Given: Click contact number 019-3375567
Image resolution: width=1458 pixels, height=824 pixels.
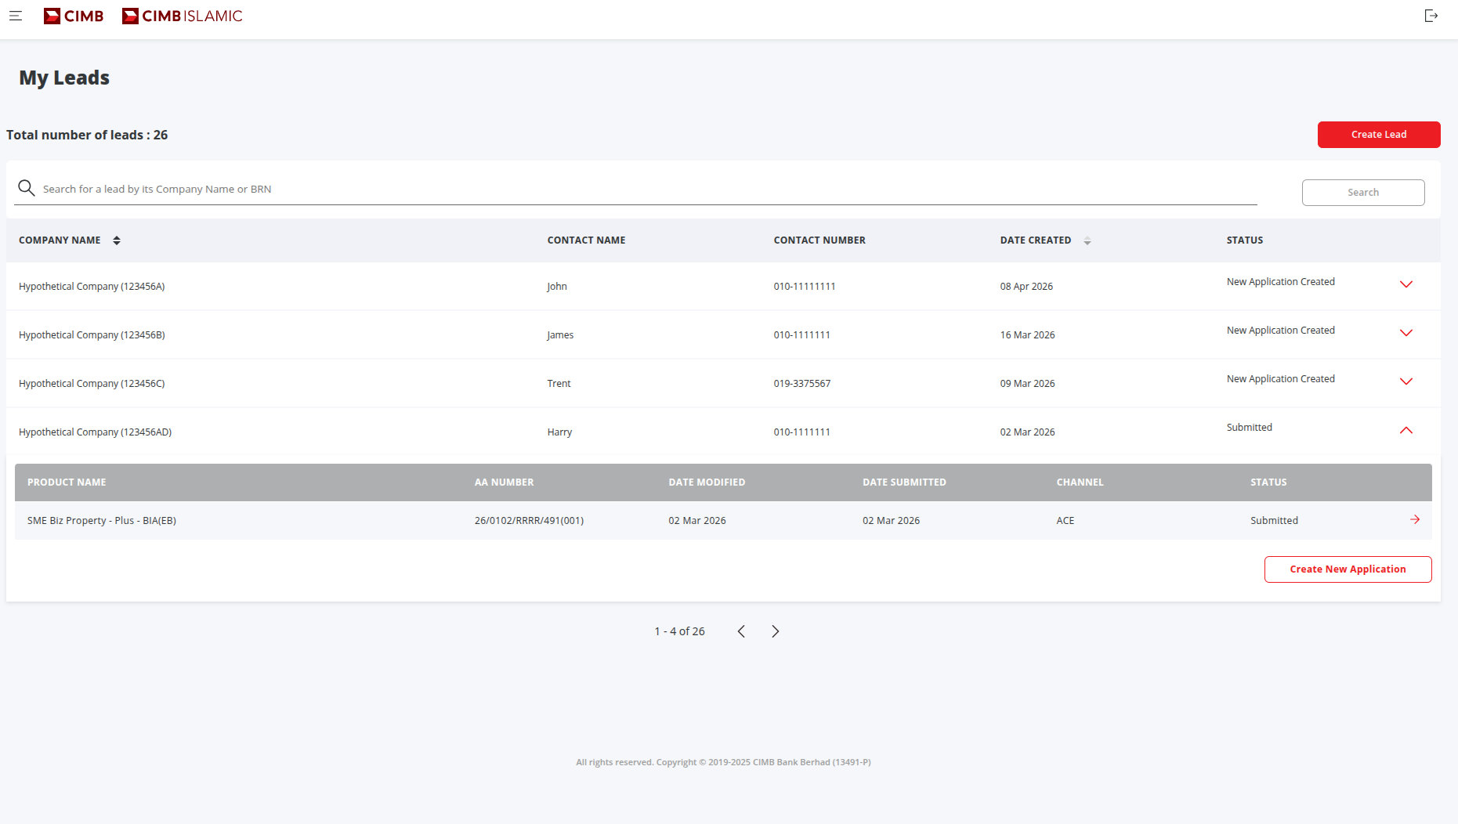Looking at the screenshot, I should pos(801,384).
